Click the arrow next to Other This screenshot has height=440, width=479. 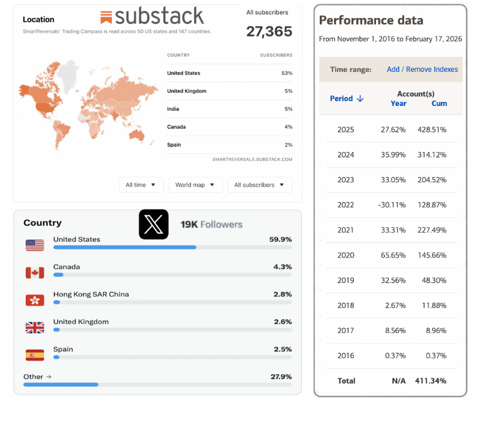[x=49, y=377]
